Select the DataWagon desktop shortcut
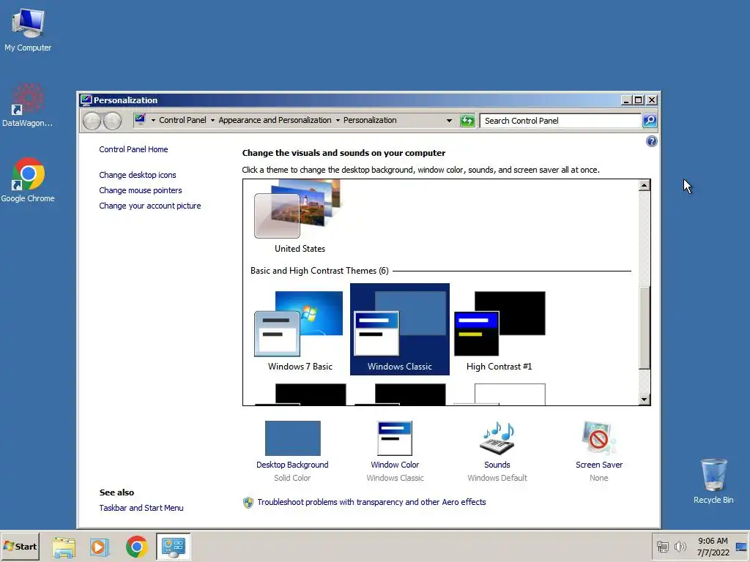The height and width of the screenshot is (562, 750). tap(28, 105)
